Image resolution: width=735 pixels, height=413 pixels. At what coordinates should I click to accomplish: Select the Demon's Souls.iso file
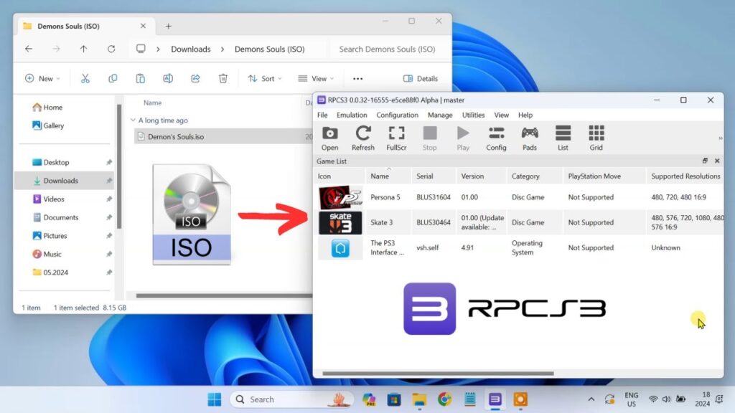coord(176,136)
